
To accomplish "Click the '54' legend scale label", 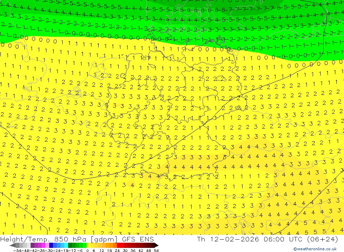I will tap(156, 251).
